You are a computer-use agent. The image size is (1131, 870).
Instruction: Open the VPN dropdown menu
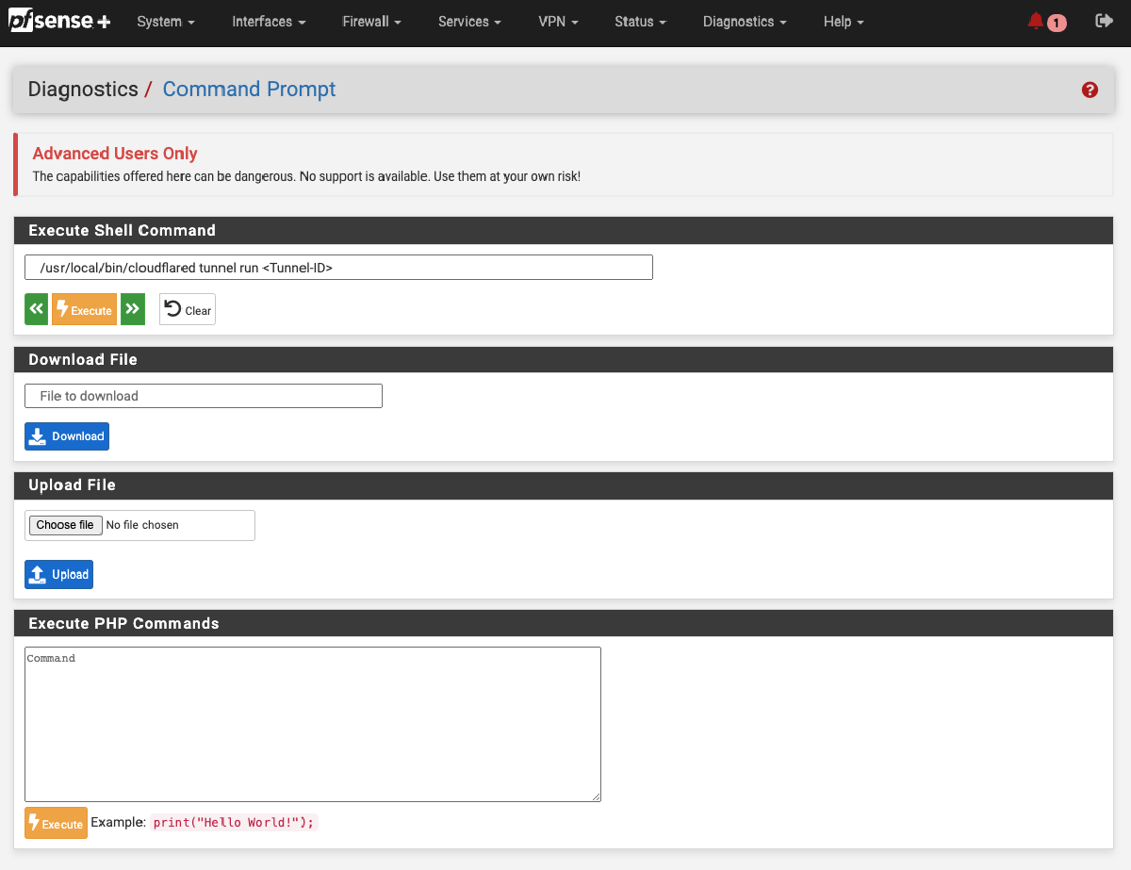(558, 22)
